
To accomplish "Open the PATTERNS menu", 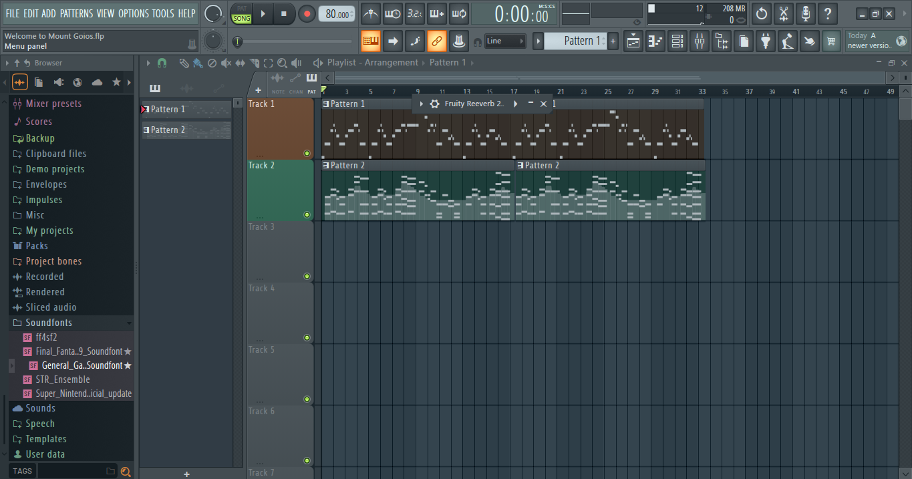I will [76, 13].
